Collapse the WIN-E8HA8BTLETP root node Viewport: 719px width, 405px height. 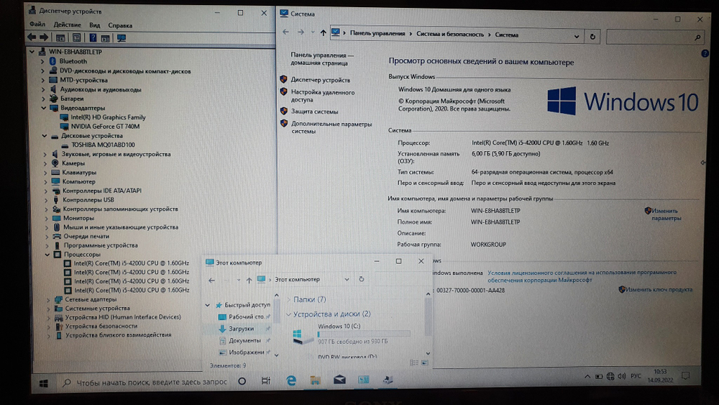pyautogui.click(x=32, y=52)
